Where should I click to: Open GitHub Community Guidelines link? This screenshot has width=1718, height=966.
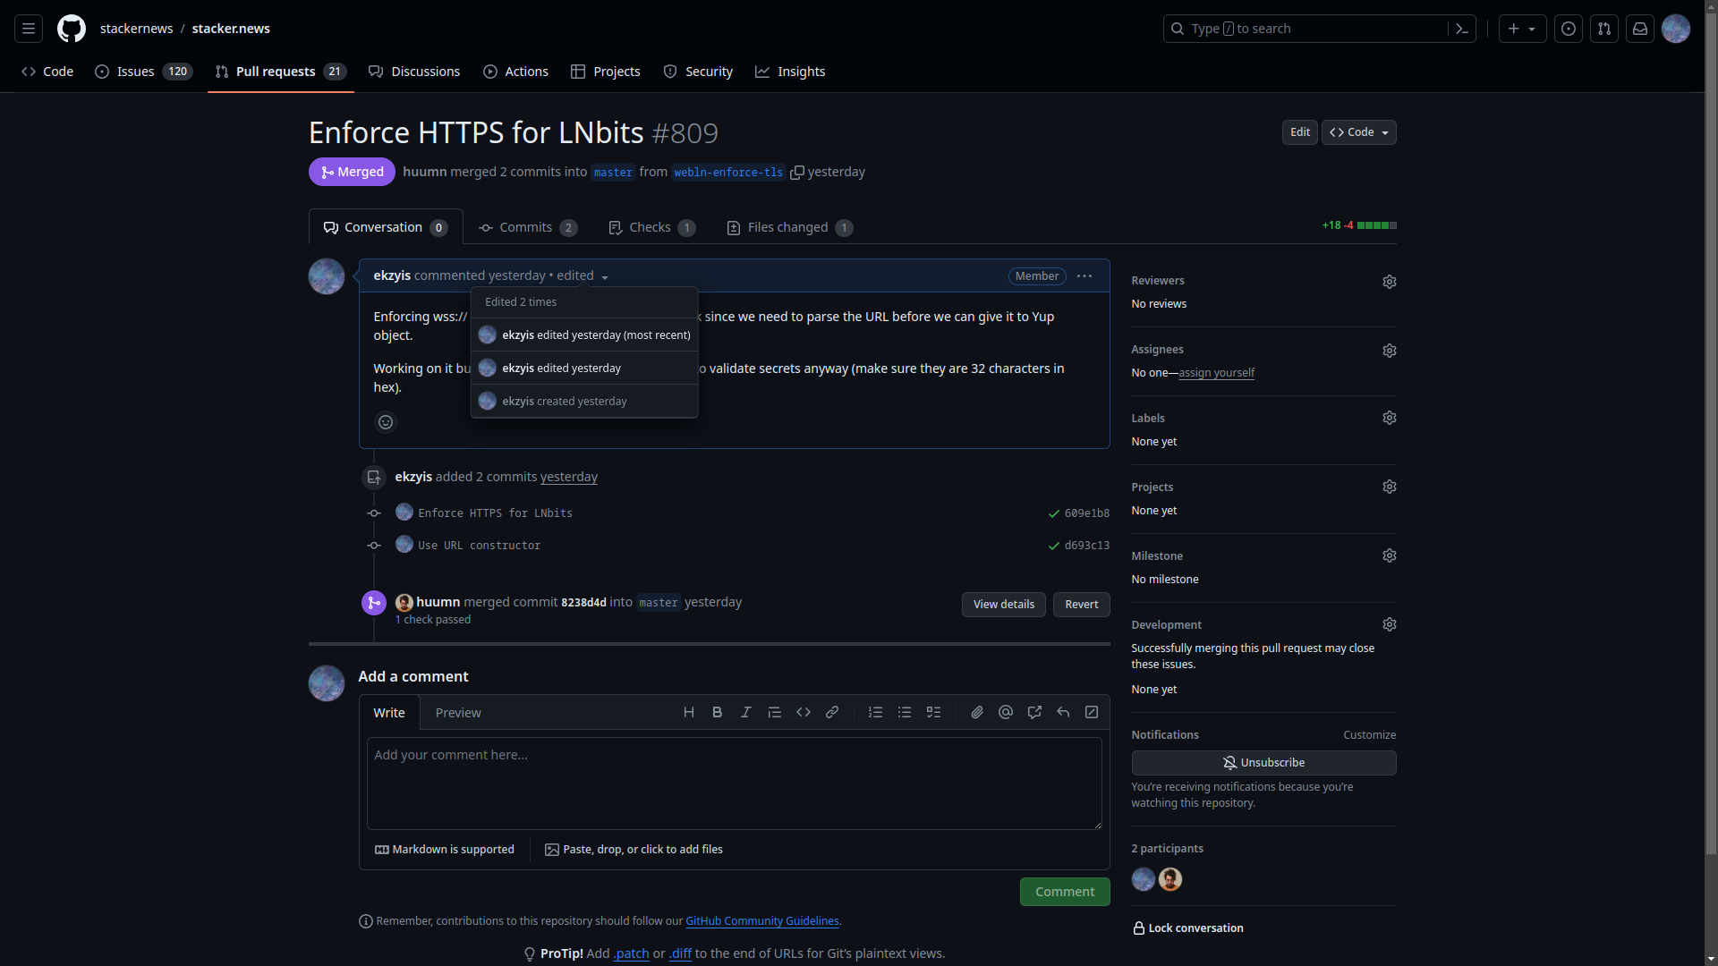click(x=761, y=921)
